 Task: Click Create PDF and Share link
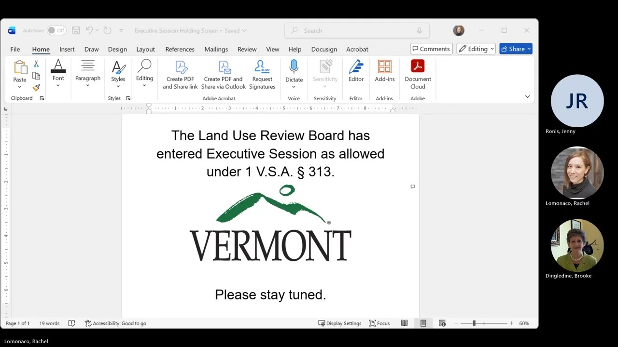tap(180, 75)
